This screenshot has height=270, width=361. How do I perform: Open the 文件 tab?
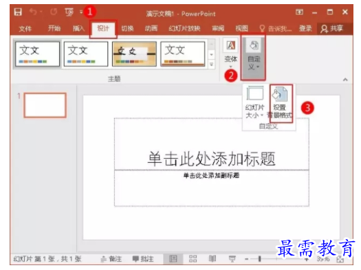point(25,29)
